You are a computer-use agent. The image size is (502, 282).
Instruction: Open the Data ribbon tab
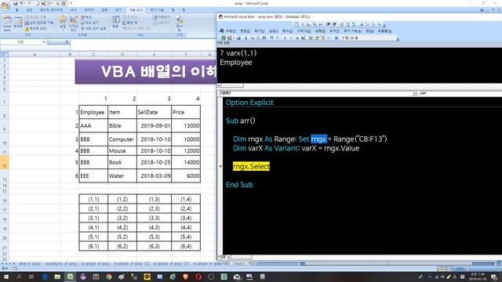pos(89,10)
